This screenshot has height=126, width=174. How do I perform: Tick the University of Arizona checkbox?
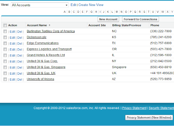point(5,79)
